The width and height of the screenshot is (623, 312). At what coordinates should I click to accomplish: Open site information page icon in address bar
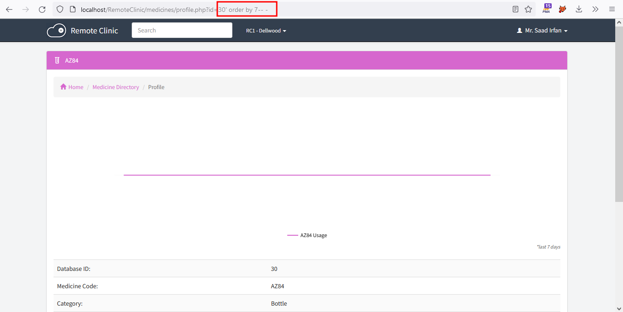[72, 9]
